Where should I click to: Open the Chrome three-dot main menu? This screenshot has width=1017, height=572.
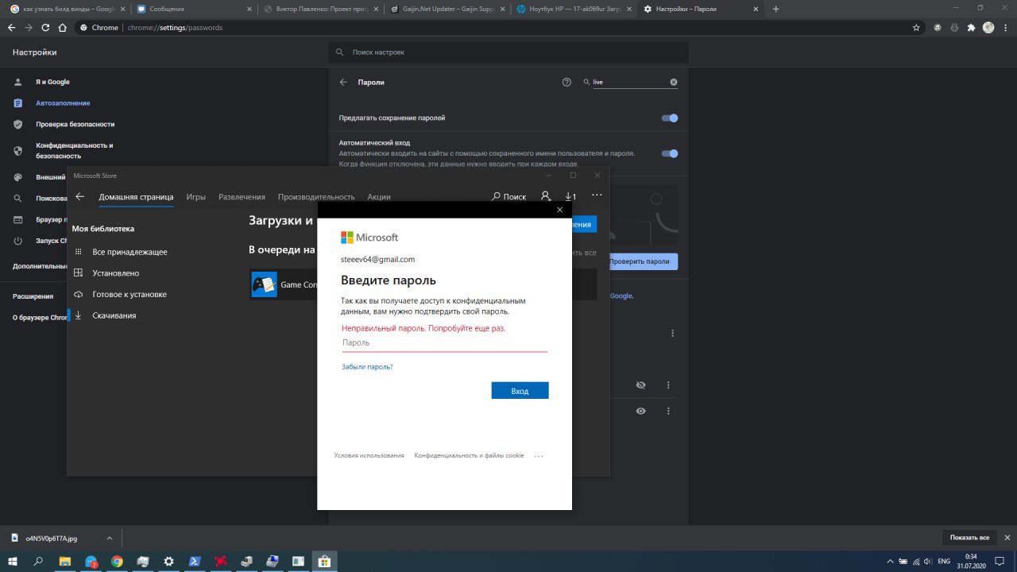click(x=1005, y=27)
